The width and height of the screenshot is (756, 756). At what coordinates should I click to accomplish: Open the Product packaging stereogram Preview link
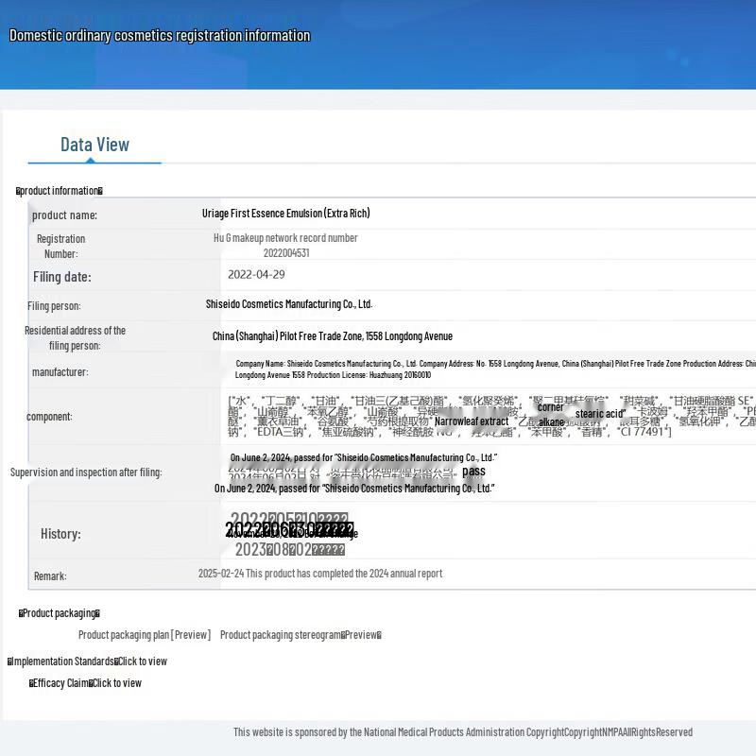300,635
